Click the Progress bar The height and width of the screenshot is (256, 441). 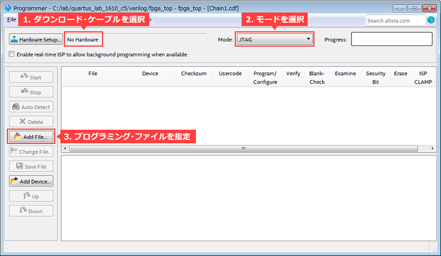392,39
